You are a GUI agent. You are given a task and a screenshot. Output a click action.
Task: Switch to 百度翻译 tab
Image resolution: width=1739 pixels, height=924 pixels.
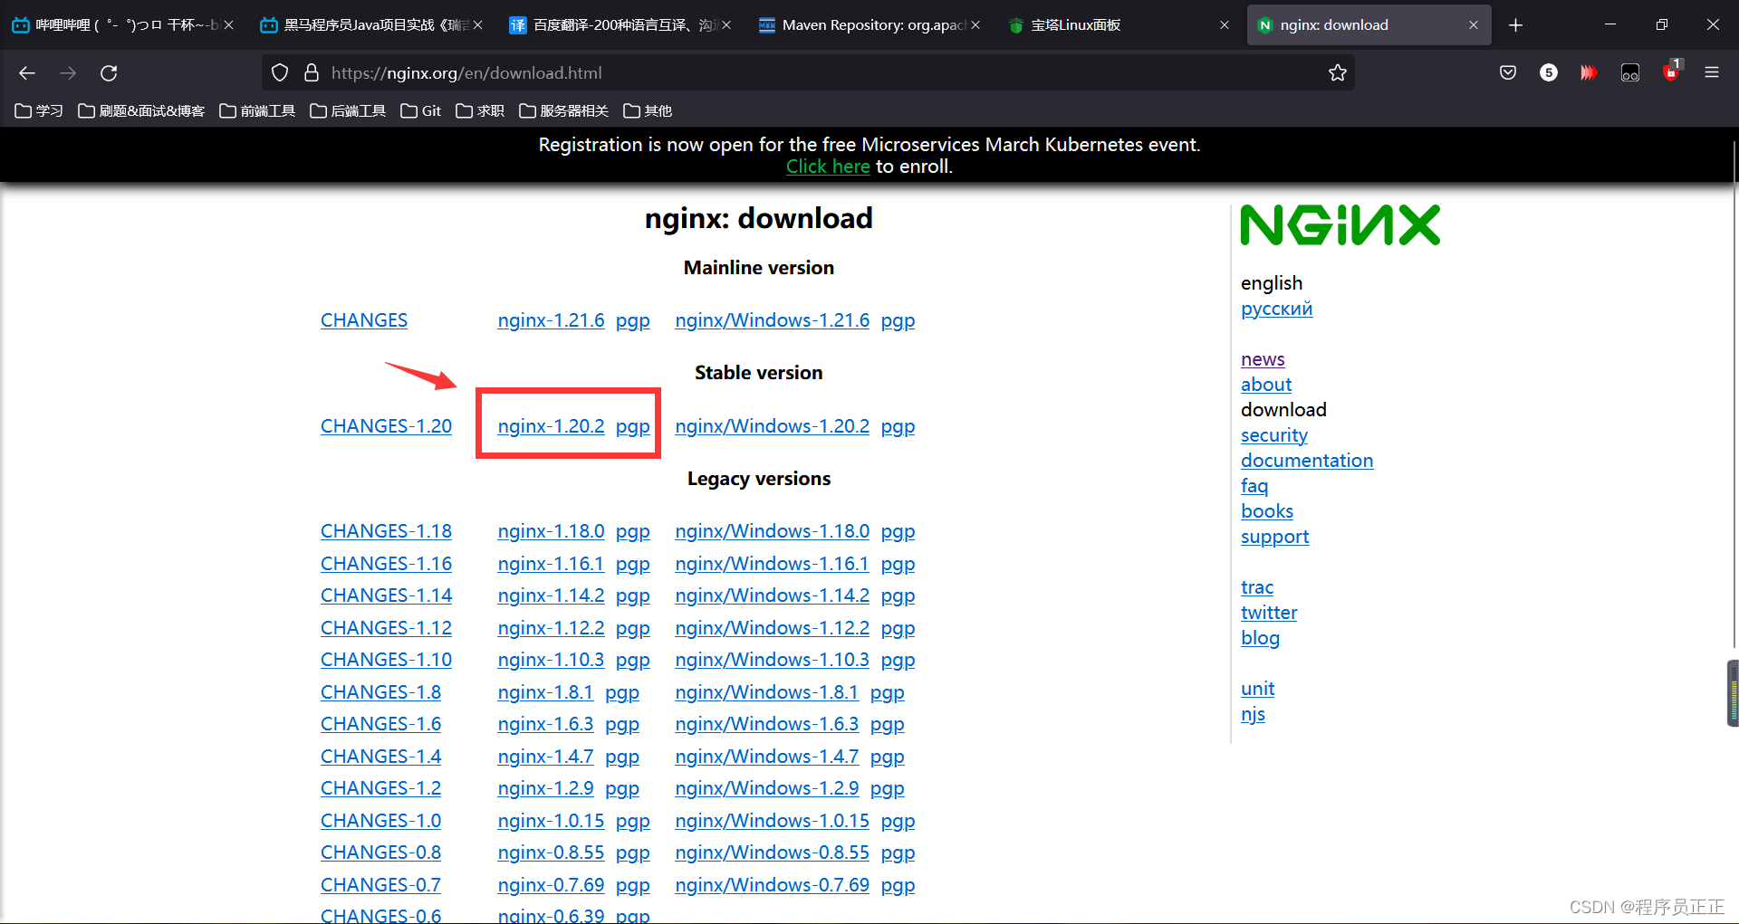(x=620, y=25)
